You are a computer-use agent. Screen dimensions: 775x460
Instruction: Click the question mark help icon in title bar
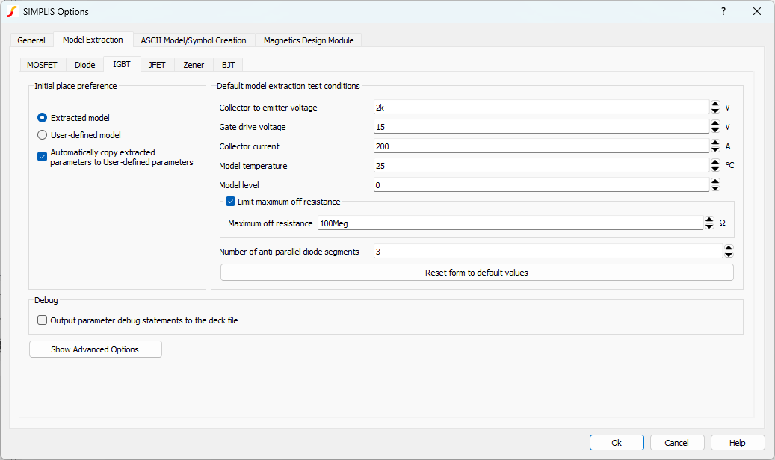pos(723,11)
